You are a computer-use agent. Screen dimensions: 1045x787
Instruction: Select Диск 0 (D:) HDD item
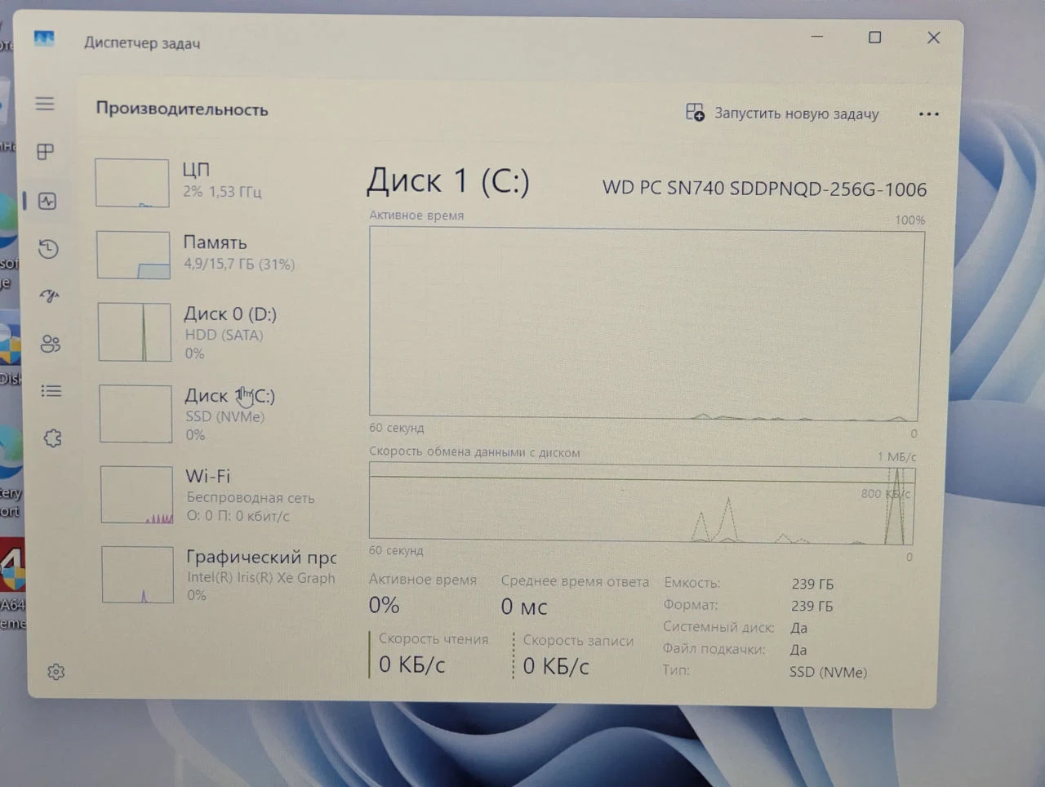click(216, 332)
